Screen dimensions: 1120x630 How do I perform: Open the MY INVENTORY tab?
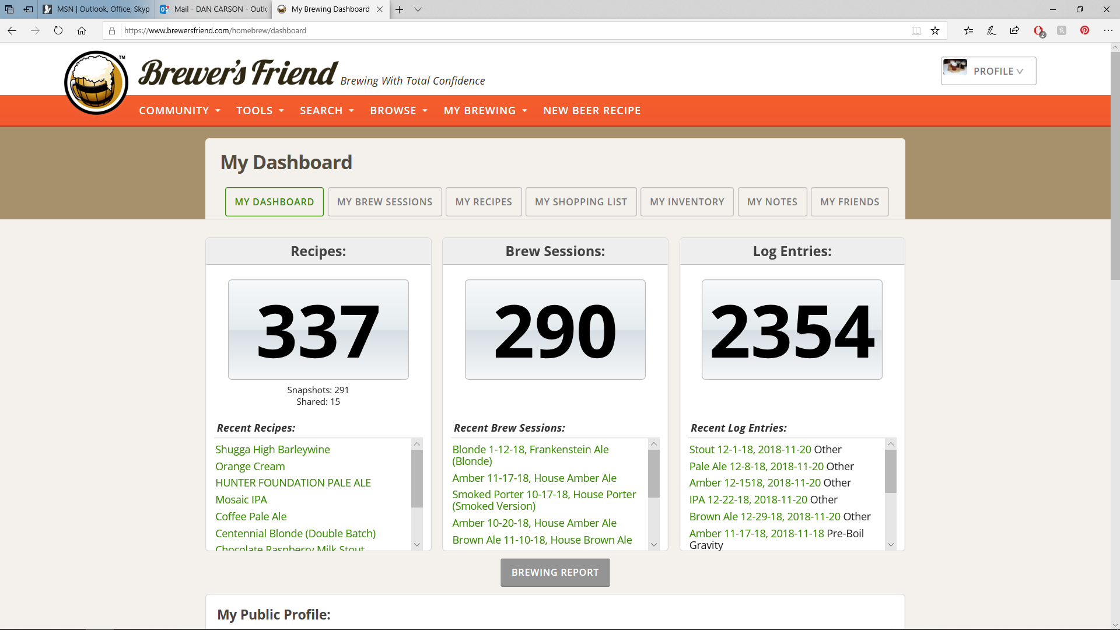687,202
